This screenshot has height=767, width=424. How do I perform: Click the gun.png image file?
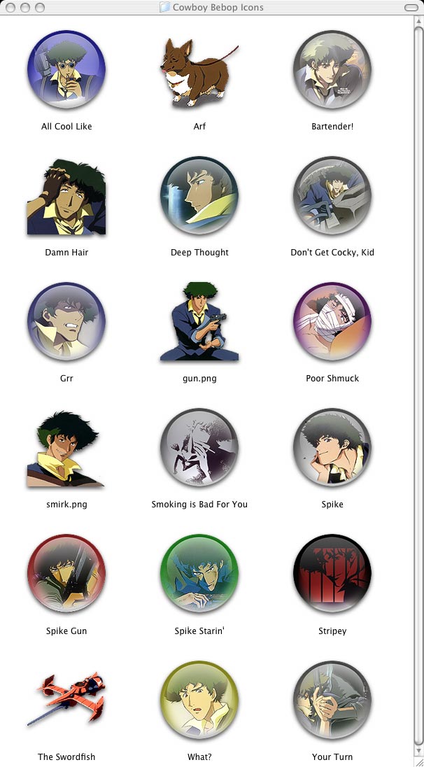(x=199, y=321)
